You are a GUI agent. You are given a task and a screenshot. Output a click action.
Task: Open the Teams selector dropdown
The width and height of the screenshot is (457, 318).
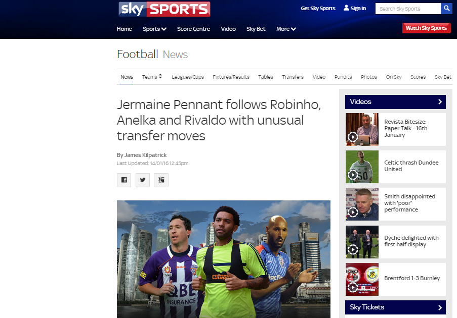click(152, 77)
